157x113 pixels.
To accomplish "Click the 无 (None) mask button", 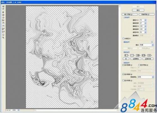I will pyautogui.click(x=126, y=59).
